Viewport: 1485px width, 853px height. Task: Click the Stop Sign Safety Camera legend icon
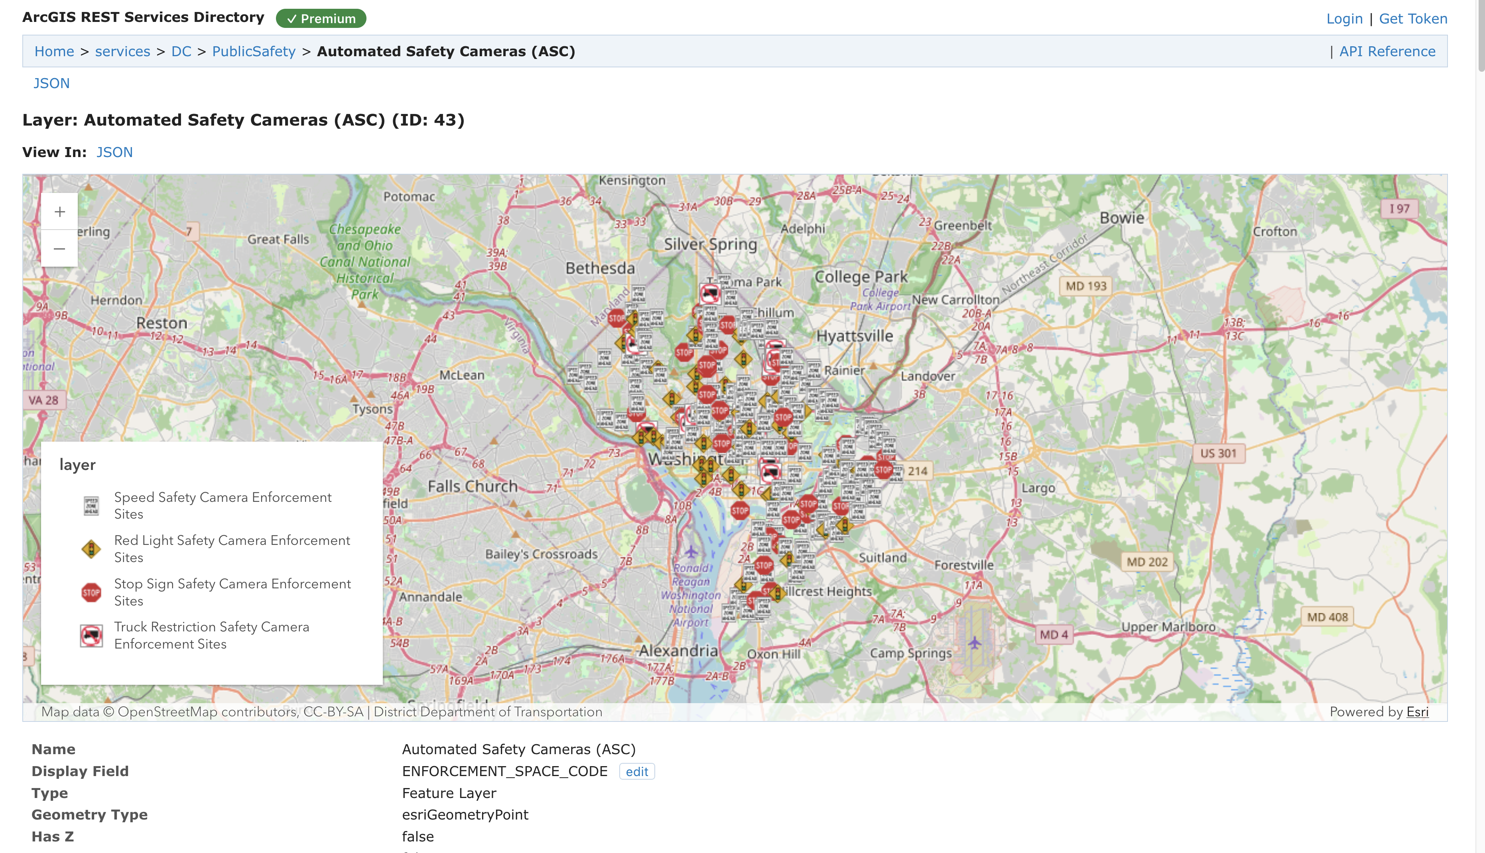click(x=91, y=592)
